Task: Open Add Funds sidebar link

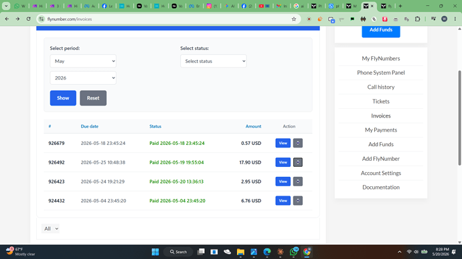Action: [x=381, y=144]
